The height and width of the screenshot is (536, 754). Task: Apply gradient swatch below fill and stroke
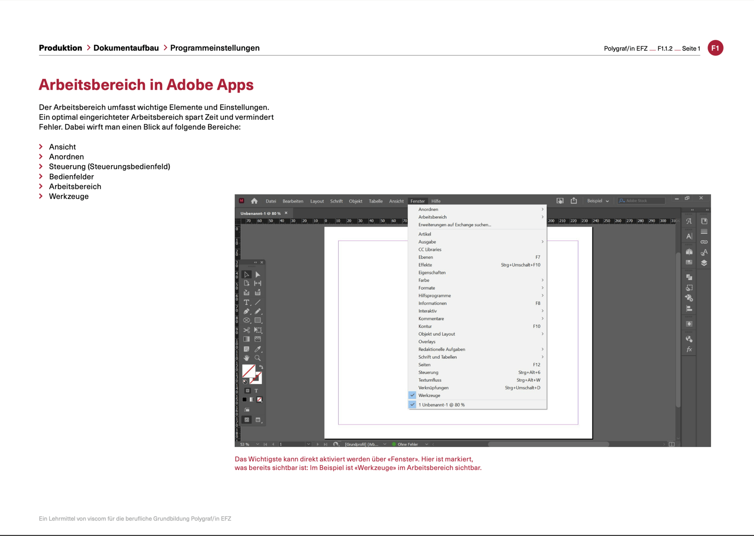(x=252, y=400)
